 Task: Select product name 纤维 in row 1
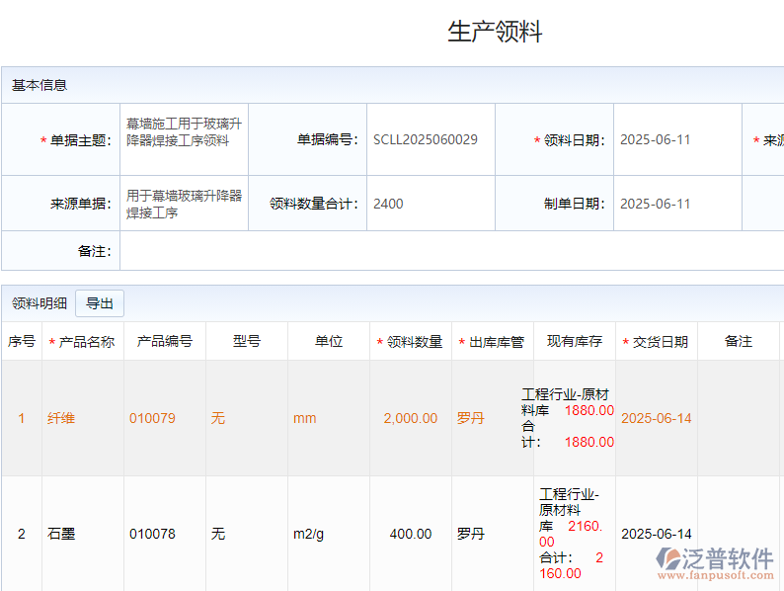click(61, 418)
